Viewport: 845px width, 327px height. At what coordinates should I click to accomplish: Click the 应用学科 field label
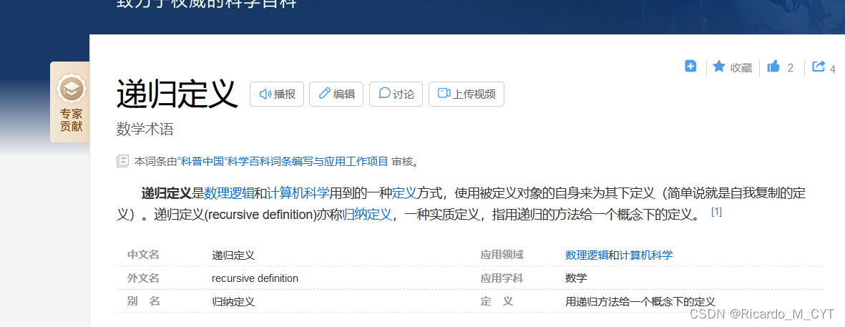(502, 278)
